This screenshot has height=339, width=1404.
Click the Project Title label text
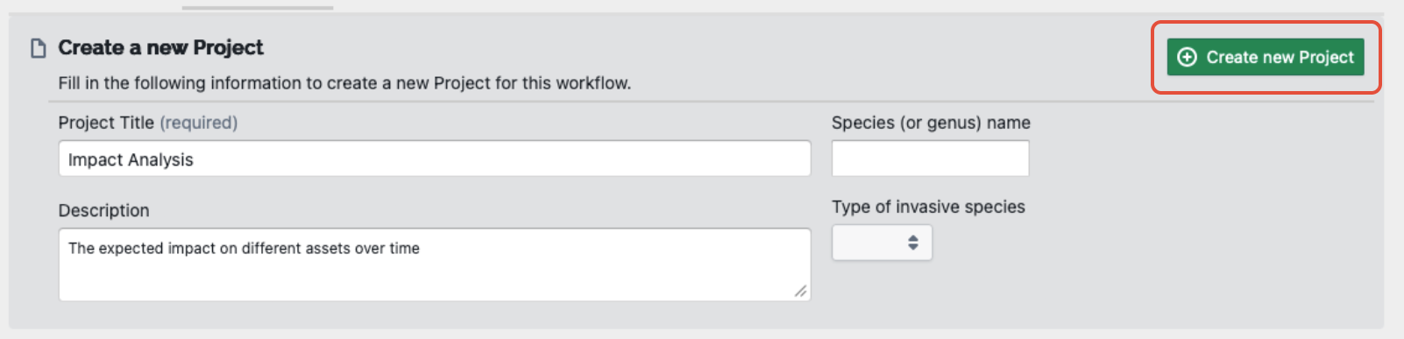[x=106, y=123]
